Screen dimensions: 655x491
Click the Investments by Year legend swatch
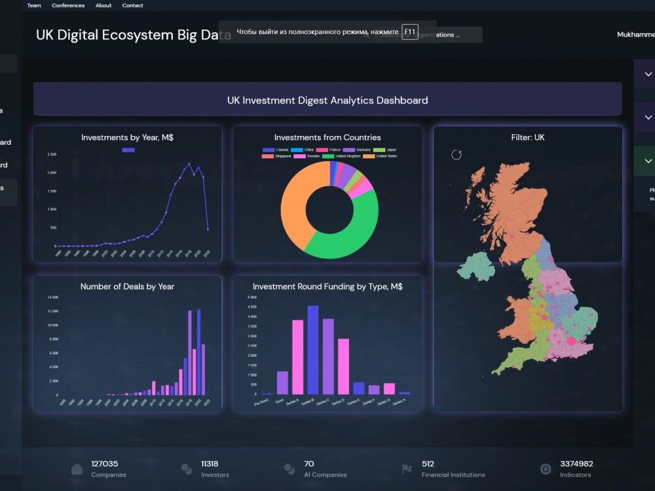point(128,150)
